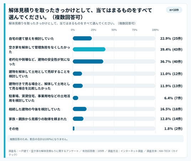The width and height of the screenshot is (191, 161).
Task: Click the 相続した建物の今後を検討していた label
Action: 35,109
